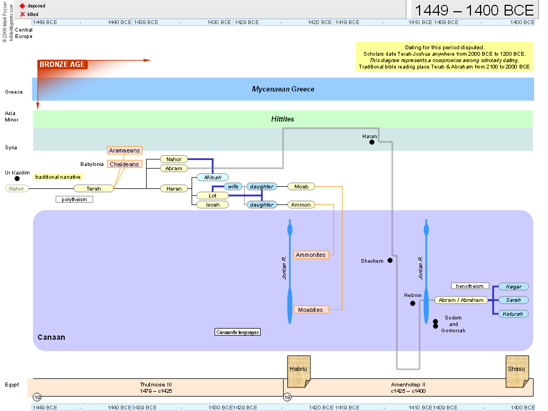Open the Abram / Abraham node
This screenshot has width=548, height=411.
pos(461,300)
